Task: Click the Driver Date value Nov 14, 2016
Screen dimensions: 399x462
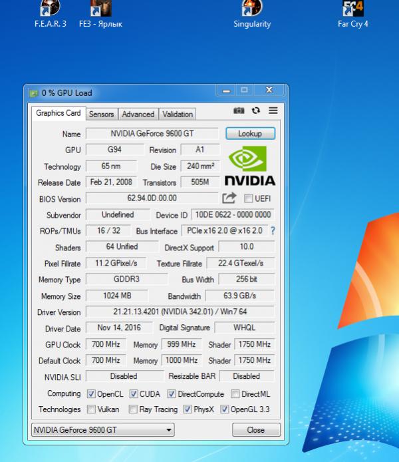Action: 119,328
